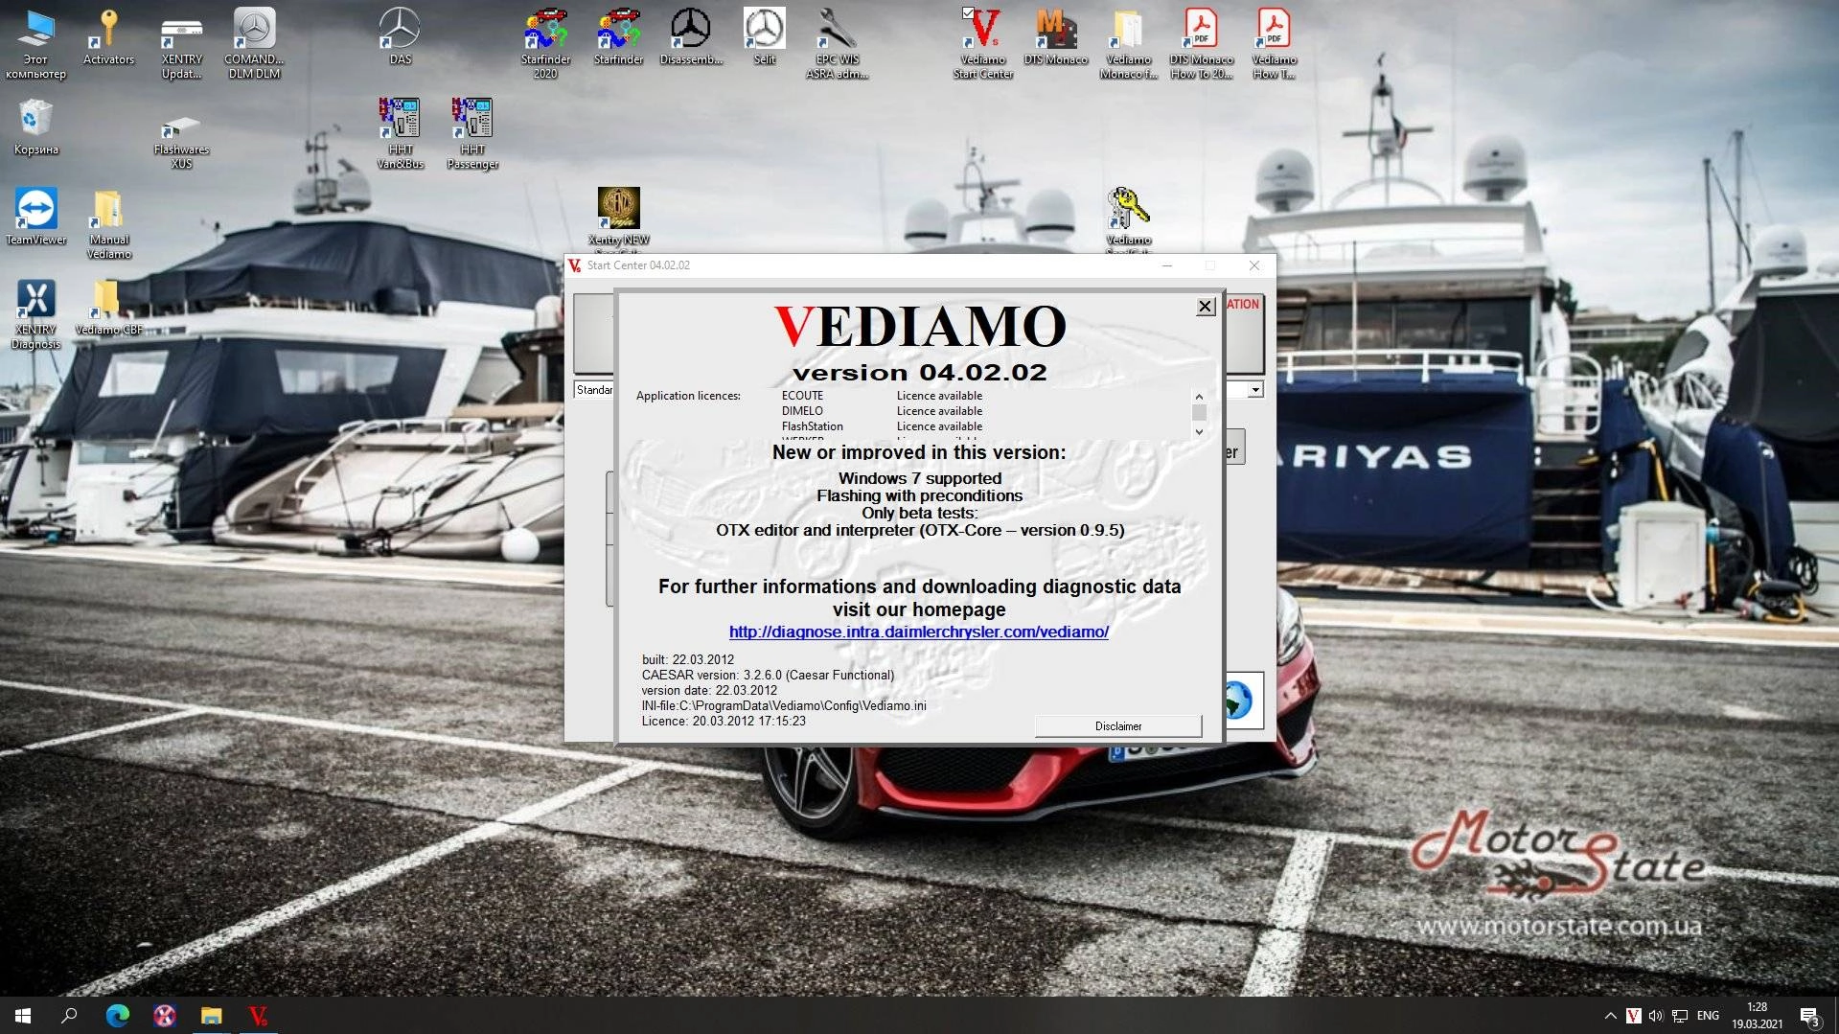This screenshot has height=1034, width=1839.
Task: Launch the HHT Van&Bus shortcut
Action: [400, 133]
